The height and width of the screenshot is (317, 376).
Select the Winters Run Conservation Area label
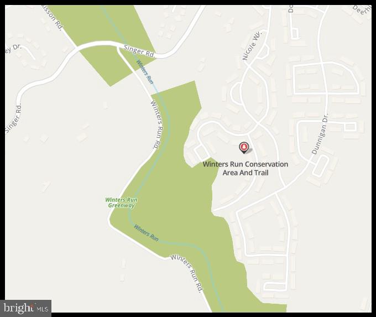point(246,169)
